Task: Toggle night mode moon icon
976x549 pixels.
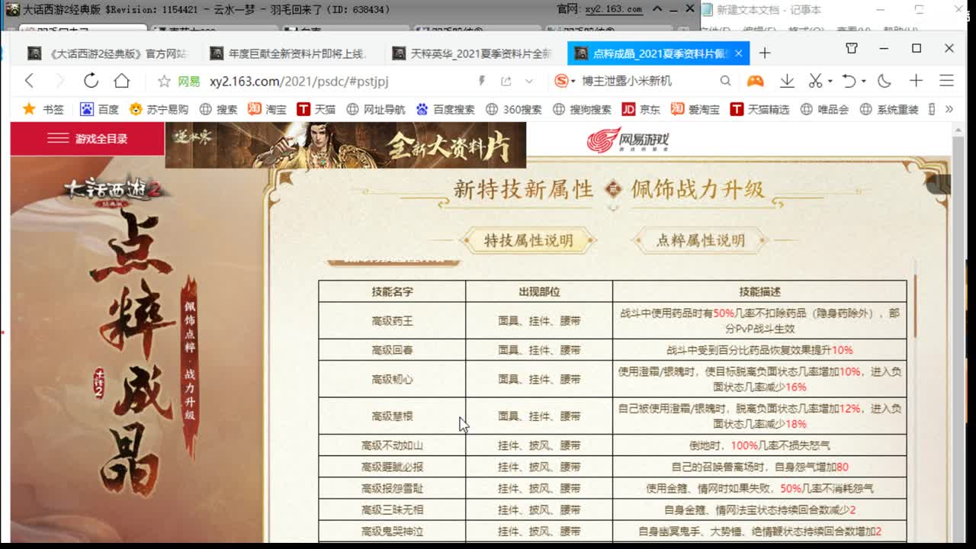Action: pos(884,81)
